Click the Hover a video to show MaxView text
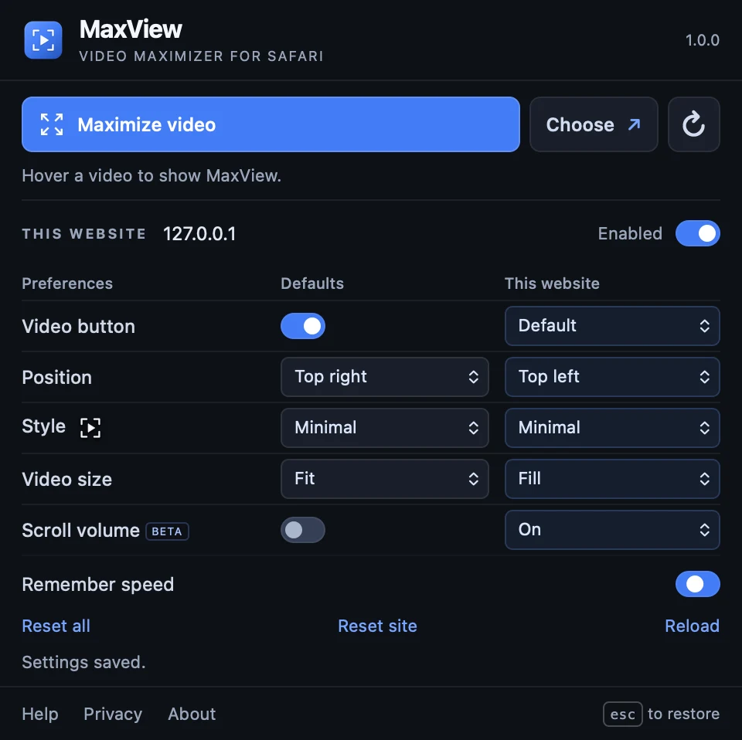Screen dimensions: 742x740 [151, 176]
